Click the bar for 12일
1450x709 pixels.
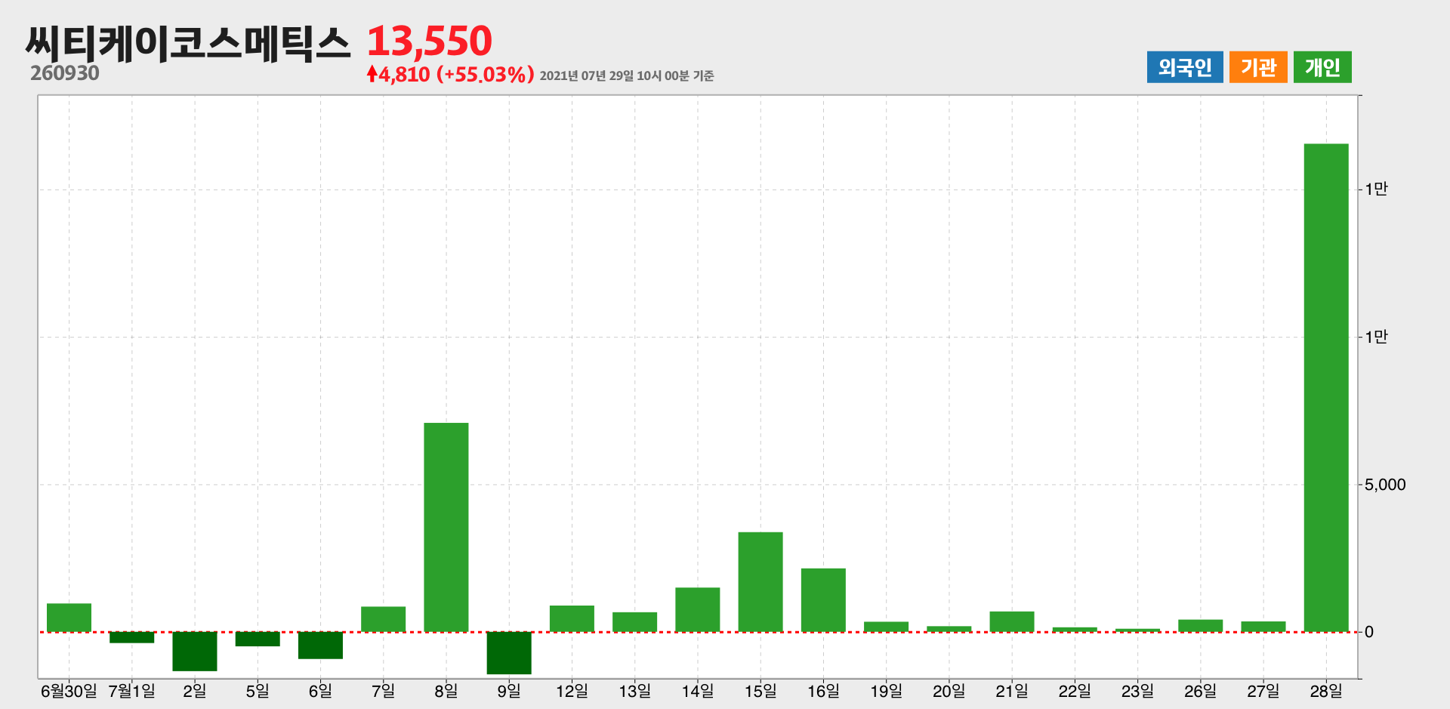pos(572,619)
